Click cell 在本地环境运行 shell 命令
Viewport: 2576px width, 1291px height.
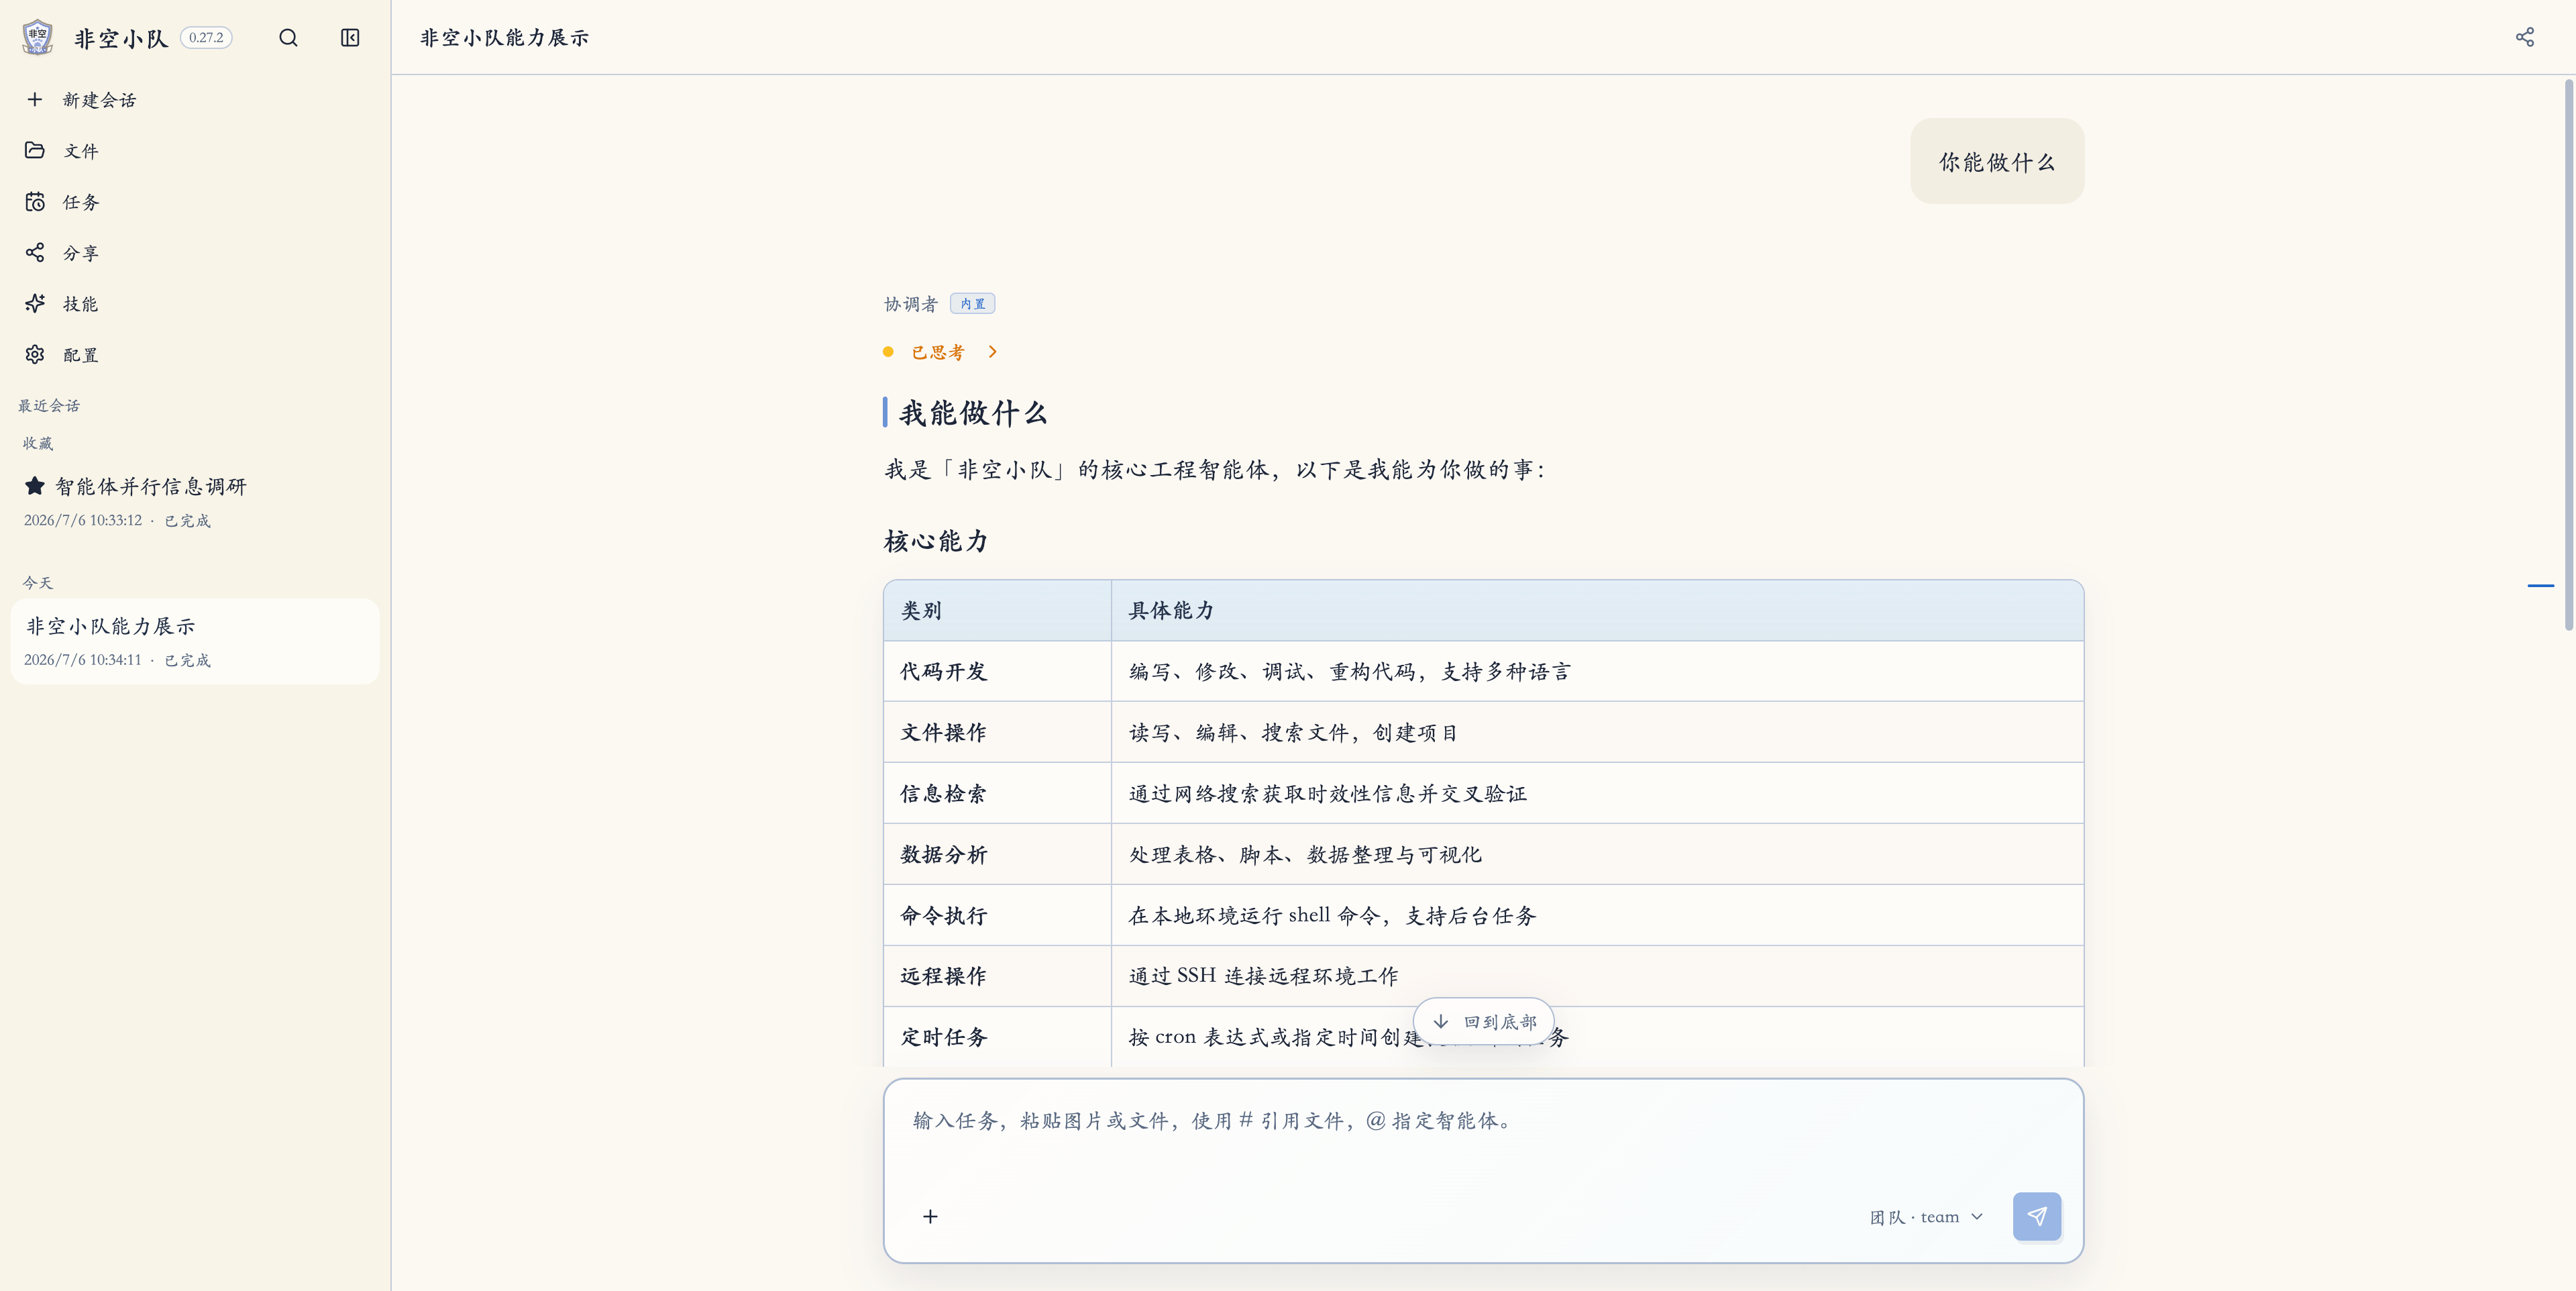click(1597, 915)
